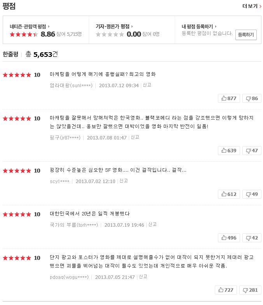Dislike the review with 42 downvotes
The height and width of the screenshot is (305, 263).
(252, 238)
